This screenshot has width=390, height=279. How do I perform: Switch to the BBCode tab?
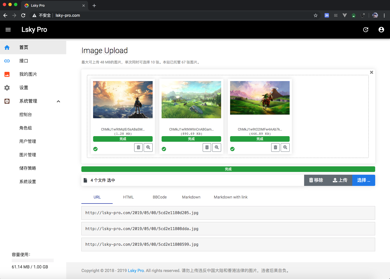pos(160,197)
